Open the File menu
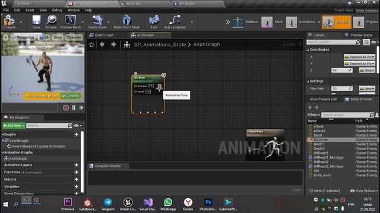380x213 pixels. click(6, 10)
